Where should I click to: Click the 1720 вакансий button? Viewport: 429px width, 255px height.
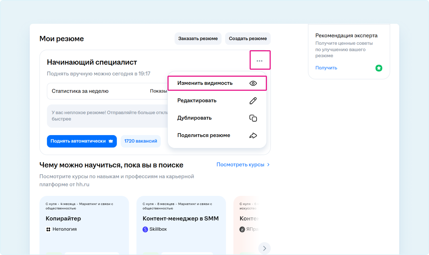[x=140, y=141]
